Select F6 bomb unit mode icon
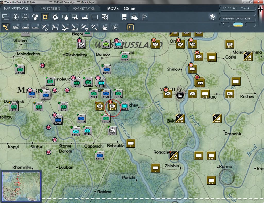 55,27
